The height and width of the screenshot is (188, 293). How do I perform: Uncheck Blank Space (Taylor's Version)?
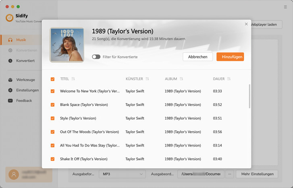point(52,105)
